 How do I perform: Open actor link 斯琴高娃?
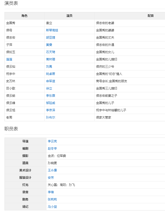[x=52, y=30]
